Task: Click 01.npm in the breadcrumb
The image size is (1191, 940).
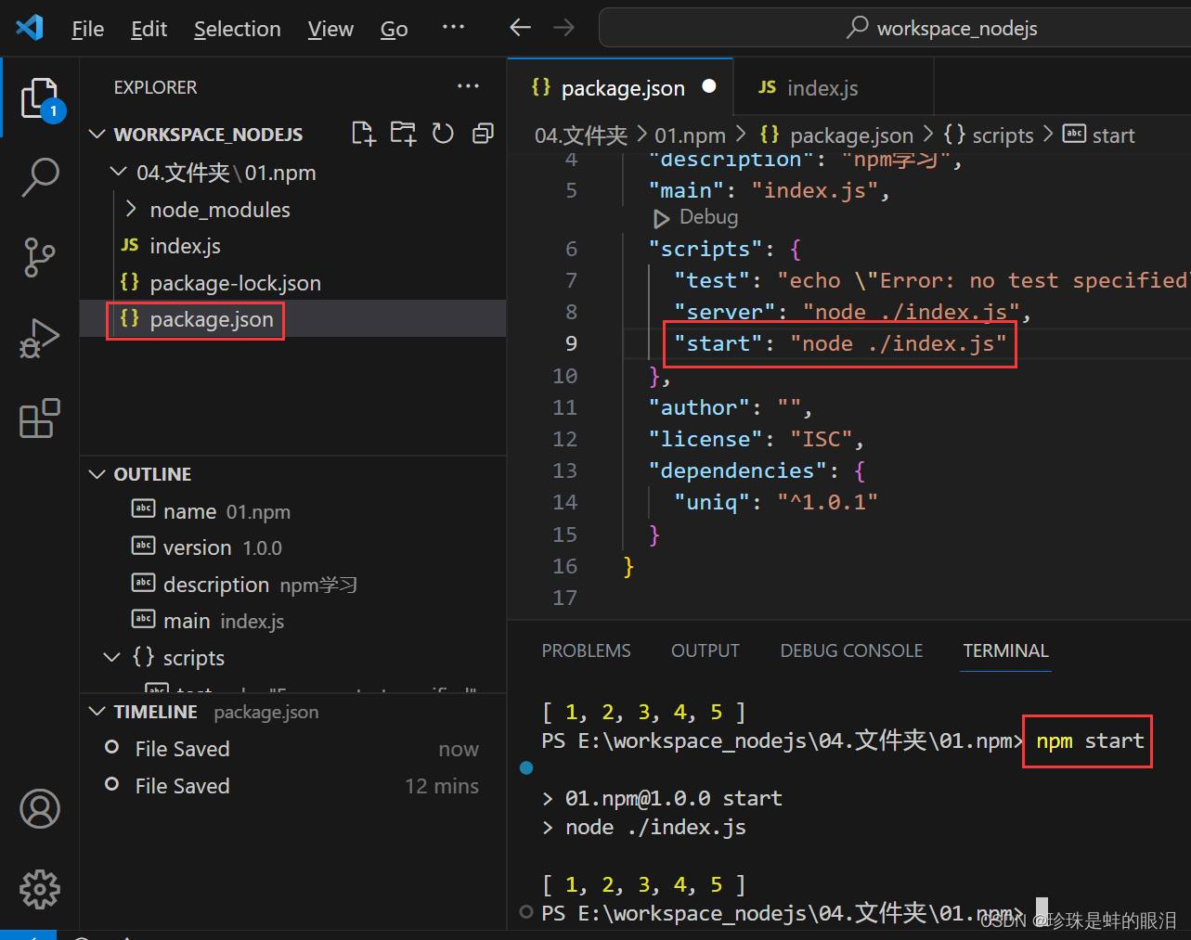Action: pyautogui.click(x=690, y=135)
